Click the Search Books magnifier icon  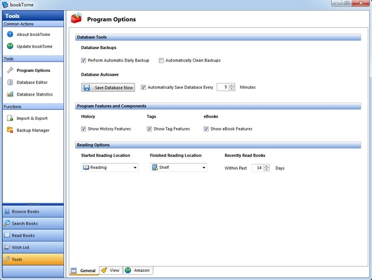tap(7, 224)
